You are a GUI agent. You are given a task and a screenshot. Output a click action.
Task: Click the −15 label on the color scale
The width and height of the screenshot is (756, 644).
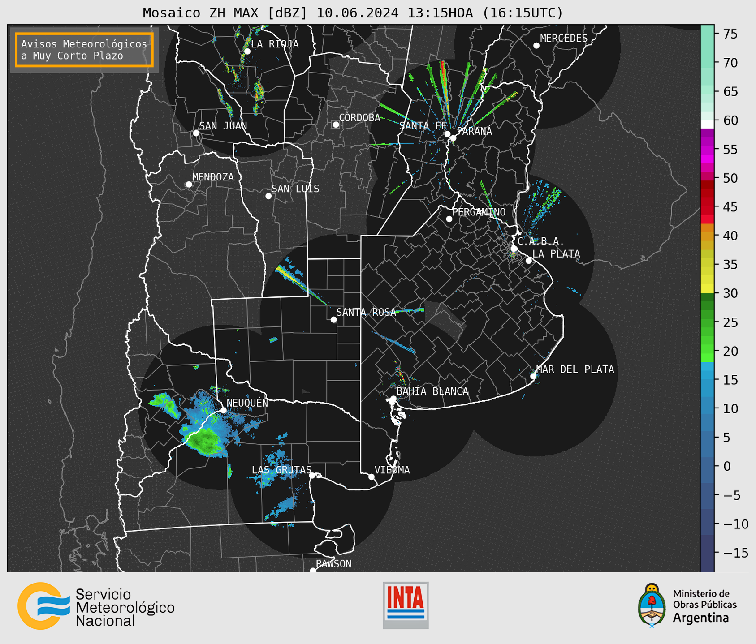click(x=735, y=553)
